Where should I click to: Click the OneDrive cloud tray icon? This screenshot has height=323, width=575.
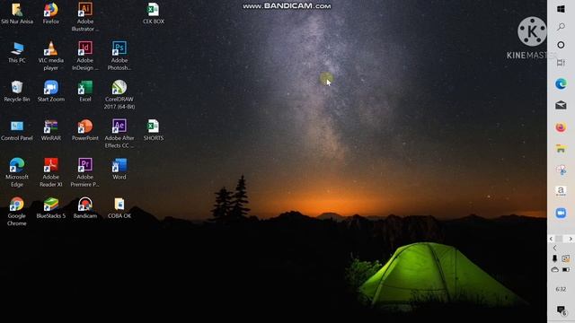[x=555, y=269]
